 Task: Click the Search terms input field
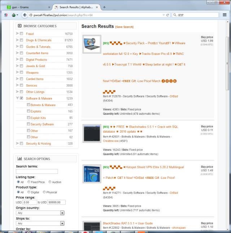coord(37,171)
